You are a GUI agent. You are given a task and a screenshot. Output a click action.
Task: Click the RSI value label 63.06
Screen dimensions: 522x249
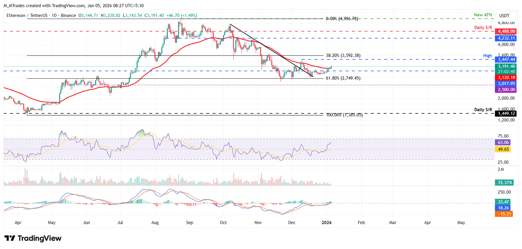[x=503, y=143]
